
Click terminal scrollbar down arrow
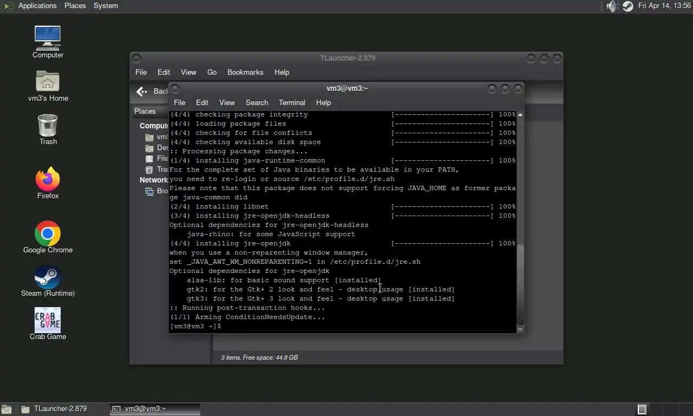pos(520,329)
